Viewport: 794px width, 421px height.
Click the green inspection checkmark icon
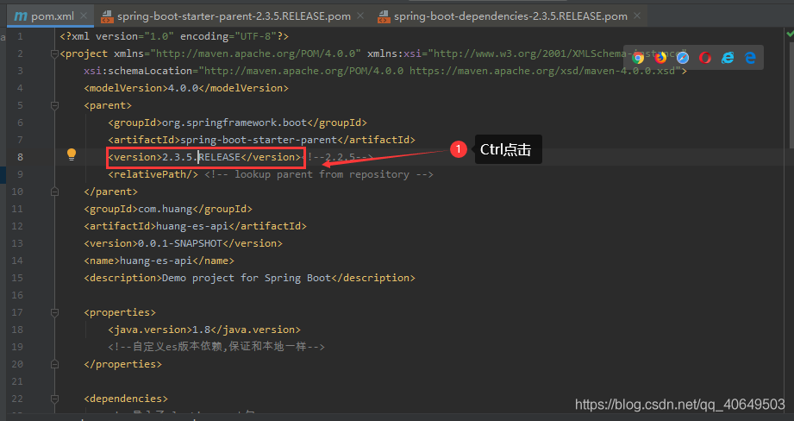click(x=790, y=34)
